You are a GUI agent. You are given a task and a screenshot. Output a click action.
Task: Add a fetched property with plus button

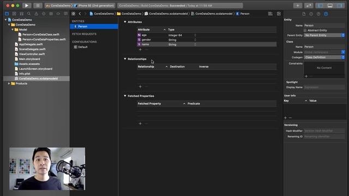[140, 124]
